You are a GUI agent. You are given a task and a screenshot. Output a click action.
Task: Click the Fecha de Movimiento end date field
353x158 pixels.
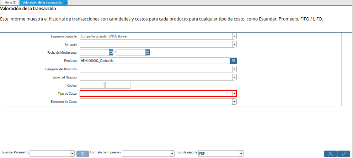point(131,52)
